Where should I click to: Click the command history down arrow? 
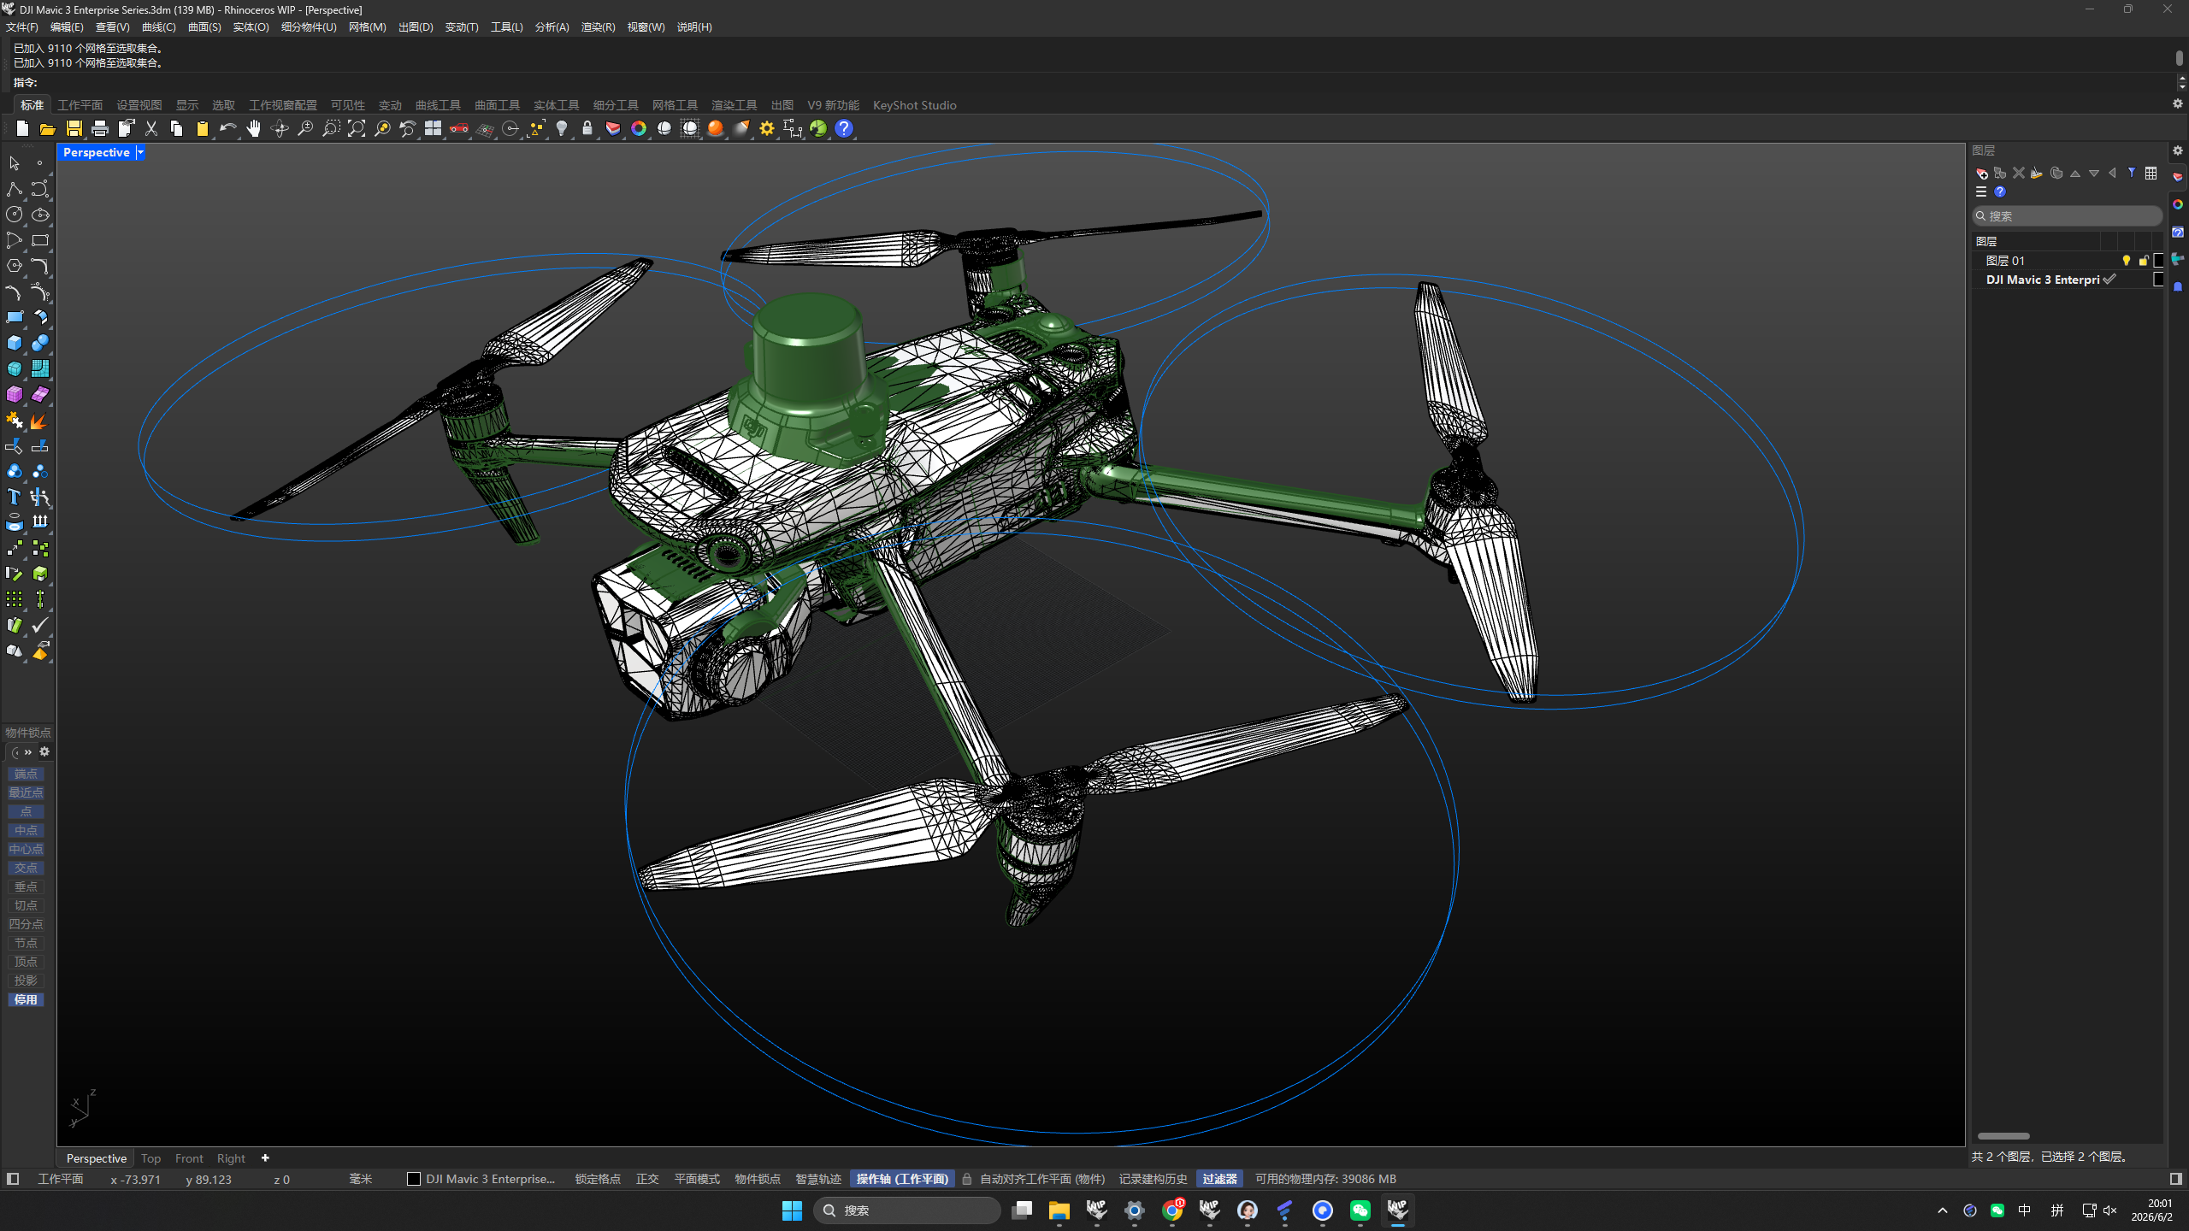pyautogui.click(x=2181, y=86)
